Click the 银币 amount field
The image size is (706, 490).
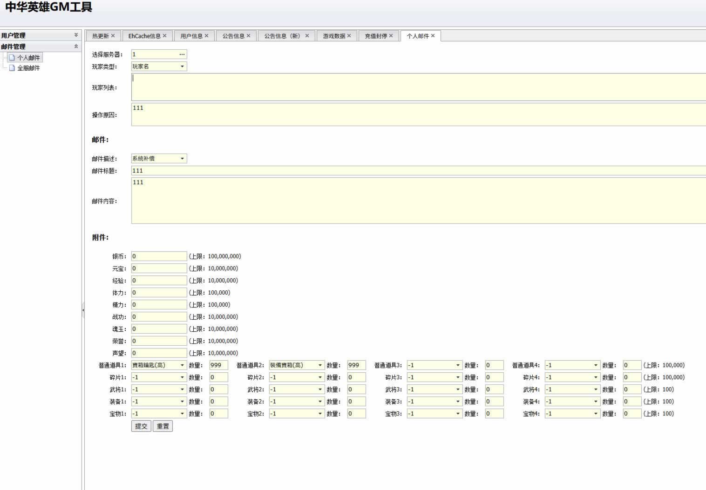(159, 256)
